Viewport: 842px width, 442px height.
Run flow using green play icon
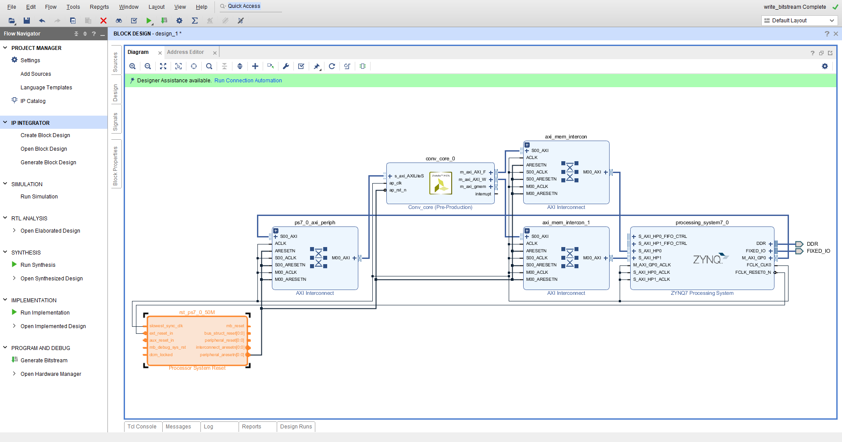(149, 21)
